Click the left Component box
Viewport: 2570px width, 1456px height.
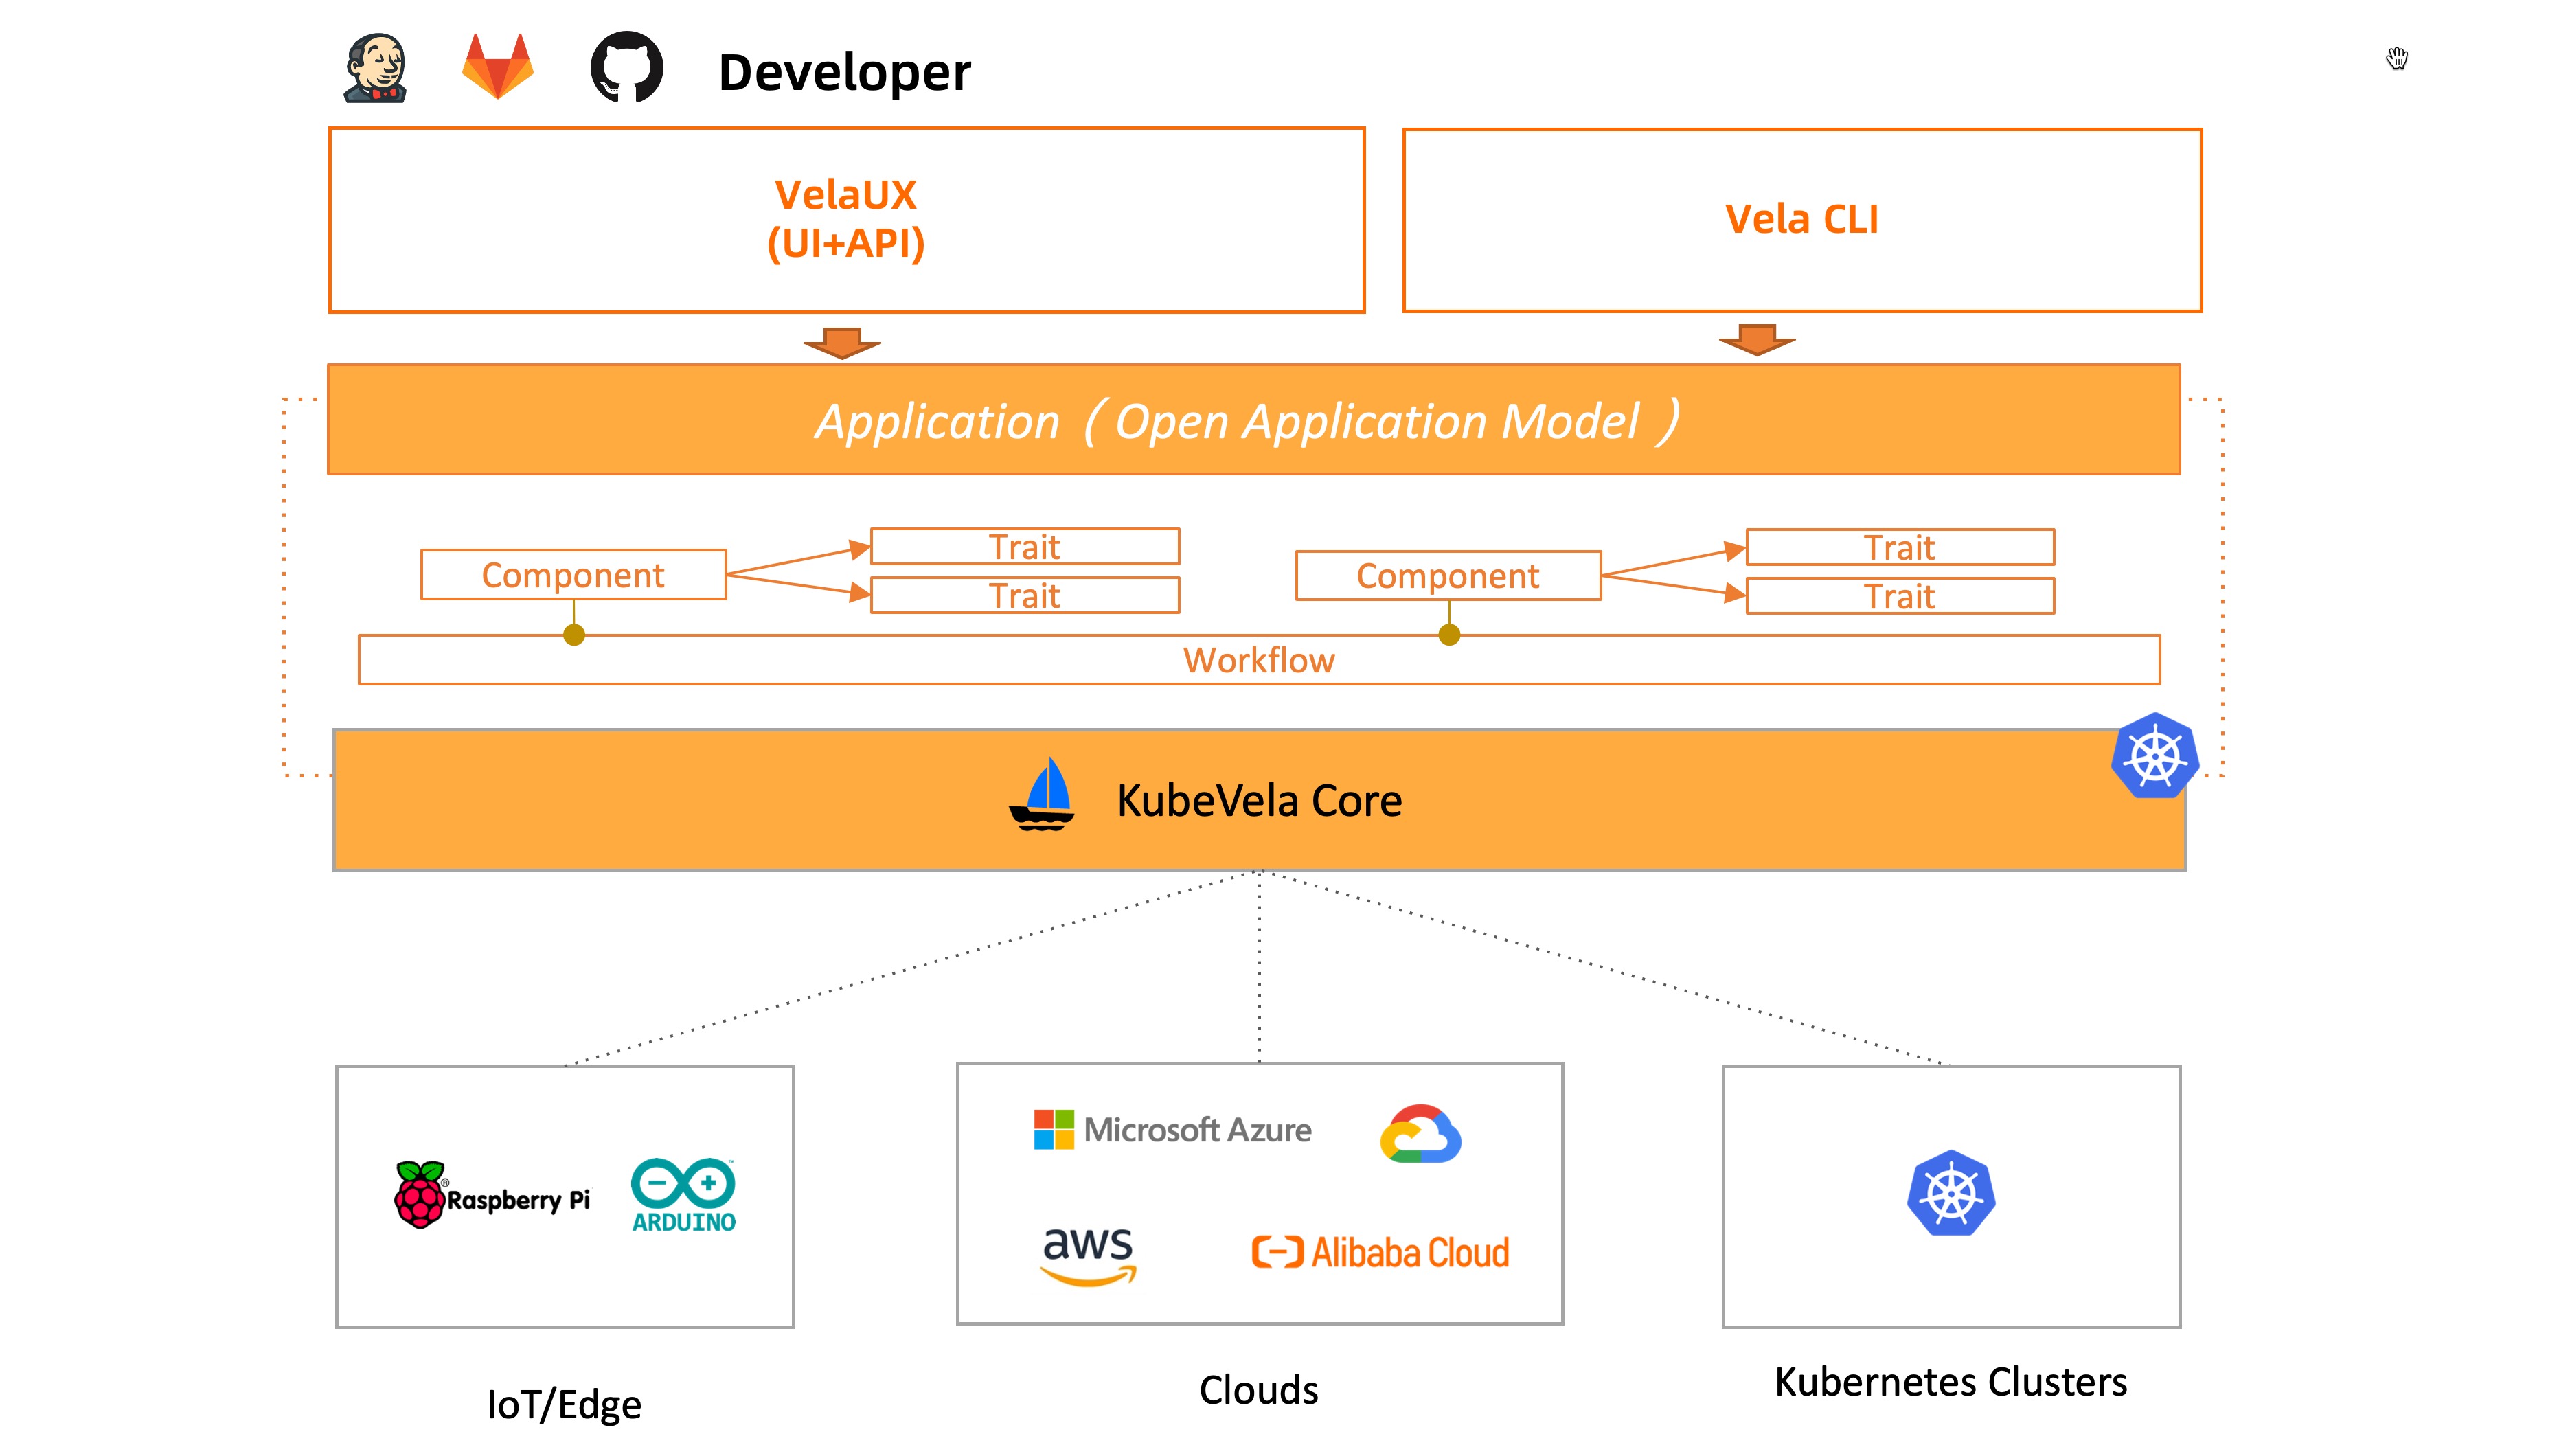point(573,575)
